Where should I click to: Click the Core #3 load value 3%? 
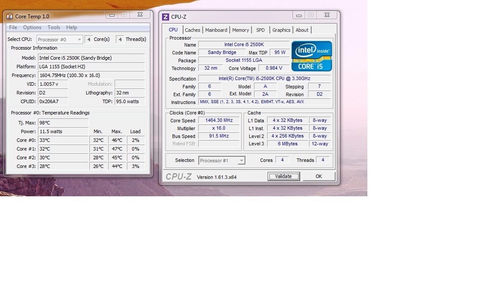[x=136, y=166]
